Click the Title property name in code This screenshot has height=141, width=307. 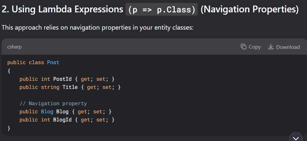[x=70, y=87]
